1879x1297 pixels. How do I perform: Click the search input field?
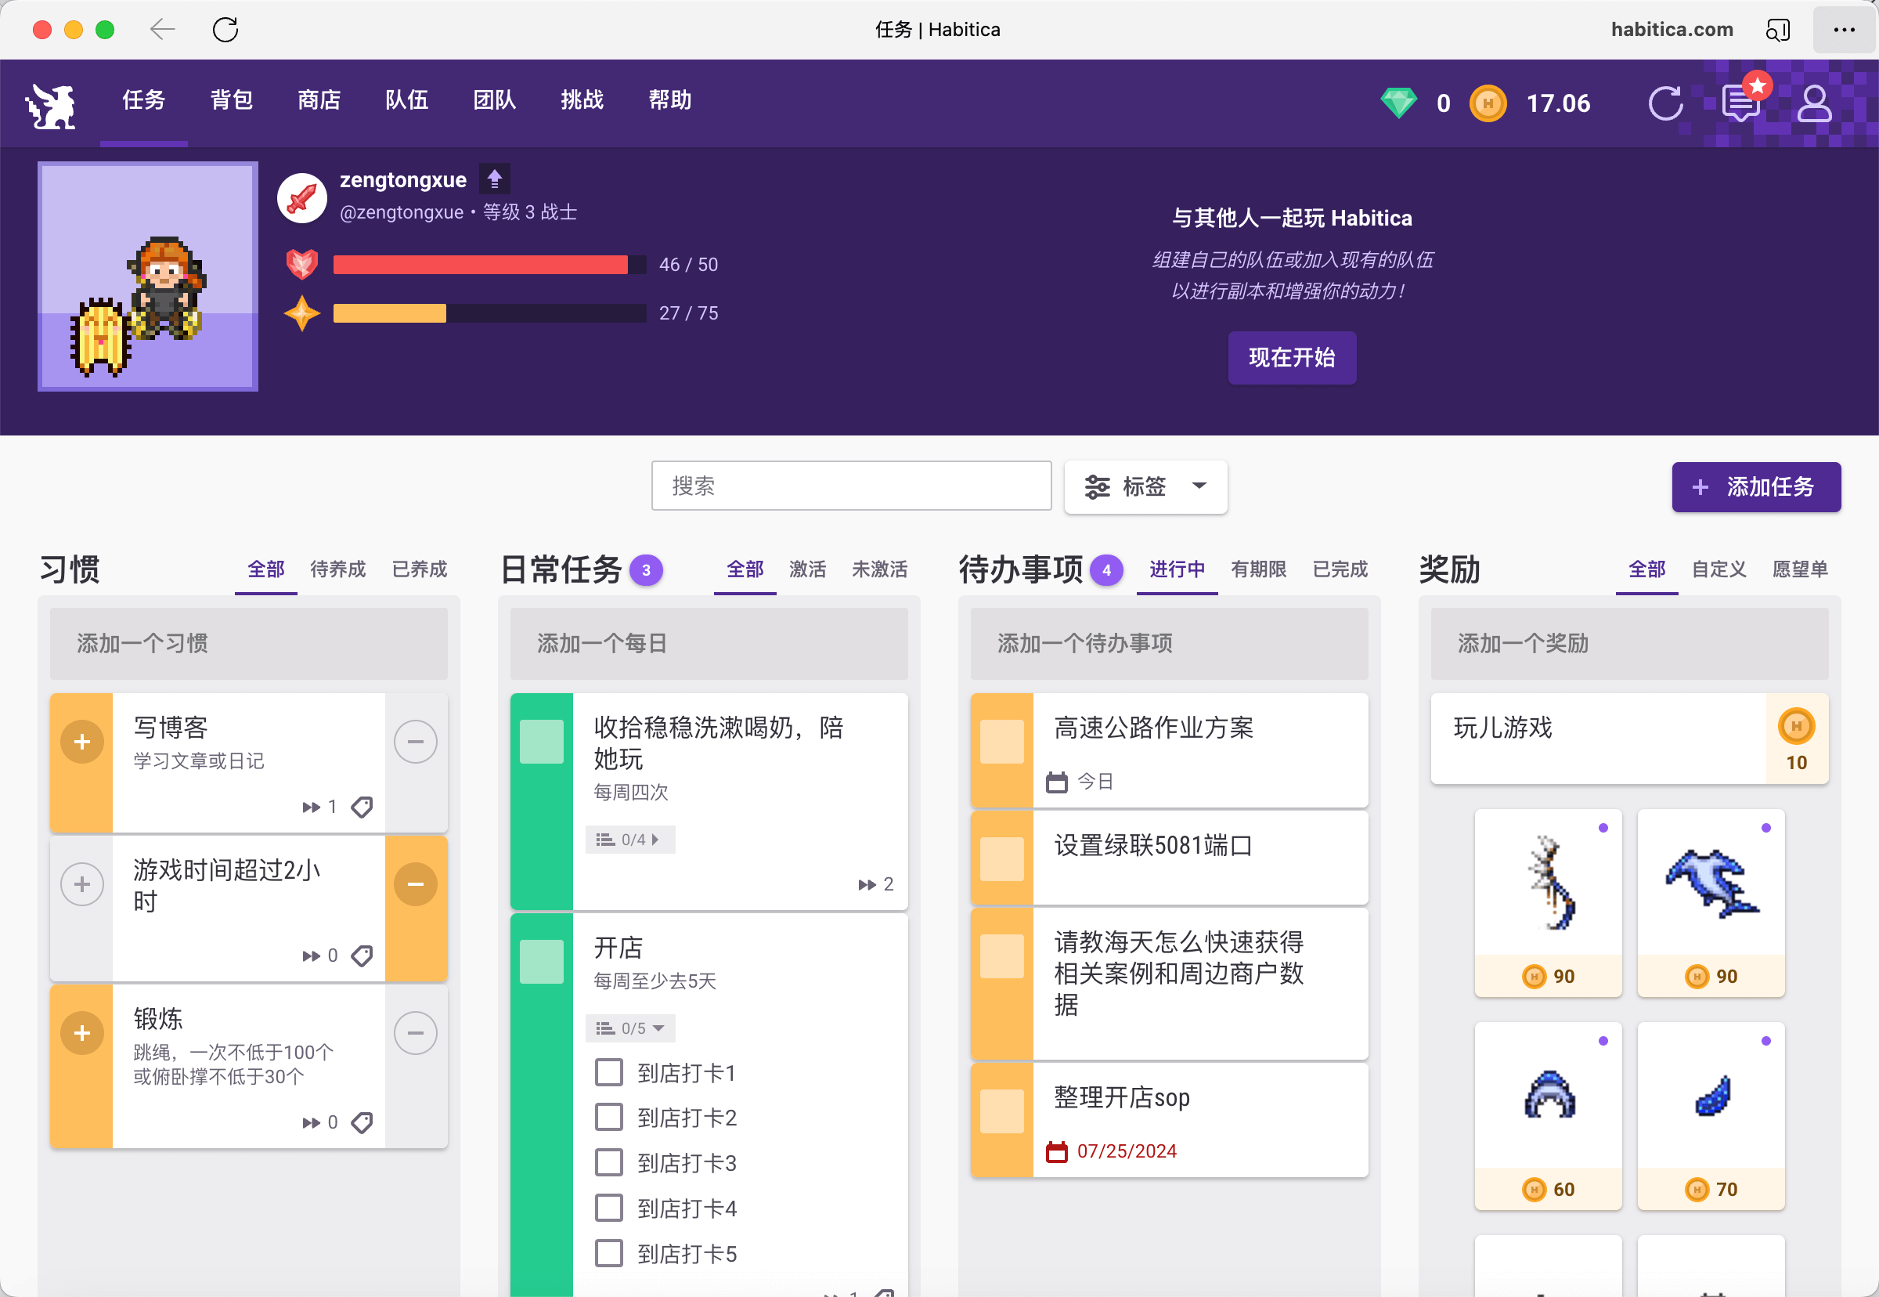point(851,486)
